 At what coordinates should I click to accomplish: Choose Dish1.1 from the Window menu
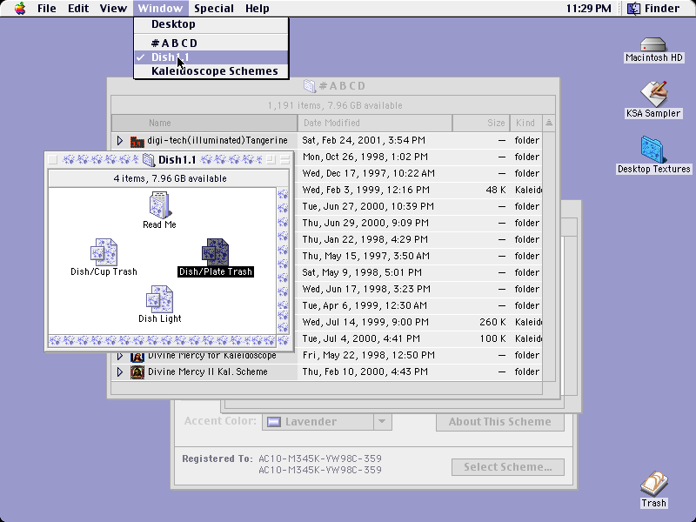click(x=211, y=57)
